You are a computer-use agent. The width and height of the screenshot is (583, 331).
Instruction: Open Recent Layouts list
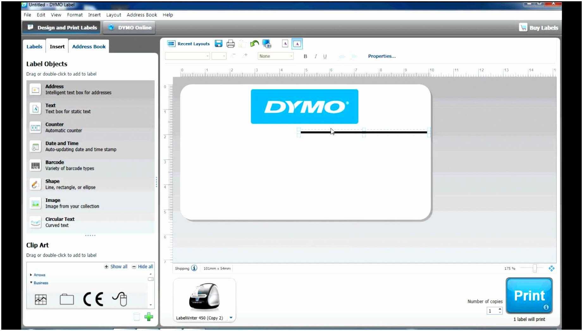coord(189,44)
